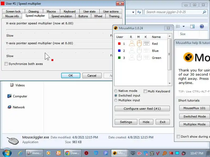Open MouseMux Settings button
Viewport: 210px width, 157px height.
coord(126,122)
